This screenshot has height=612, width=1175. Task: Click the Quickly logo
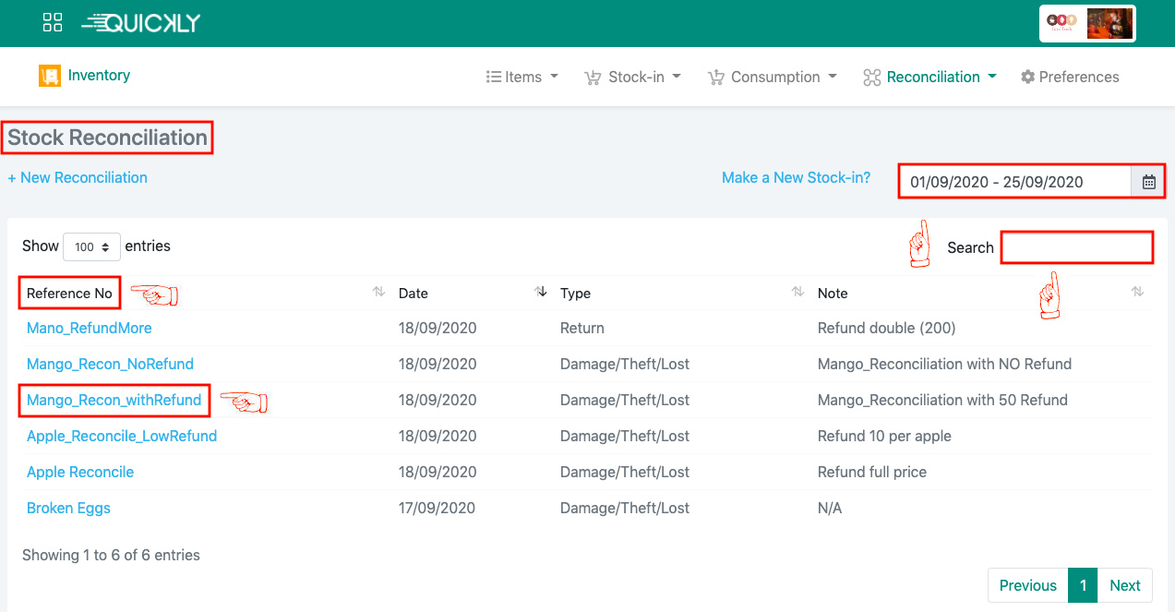coord(141,23)
